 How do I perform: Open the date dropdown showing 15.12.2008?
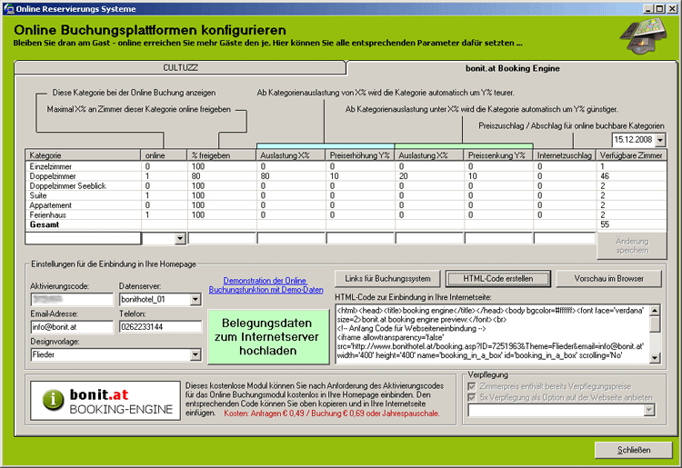[x=660, y=140]
